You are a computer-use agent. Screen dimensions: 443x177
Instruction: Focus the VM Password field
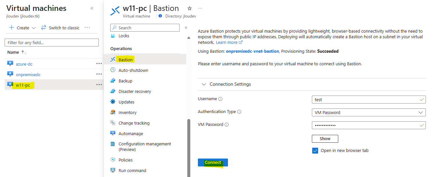369,125
